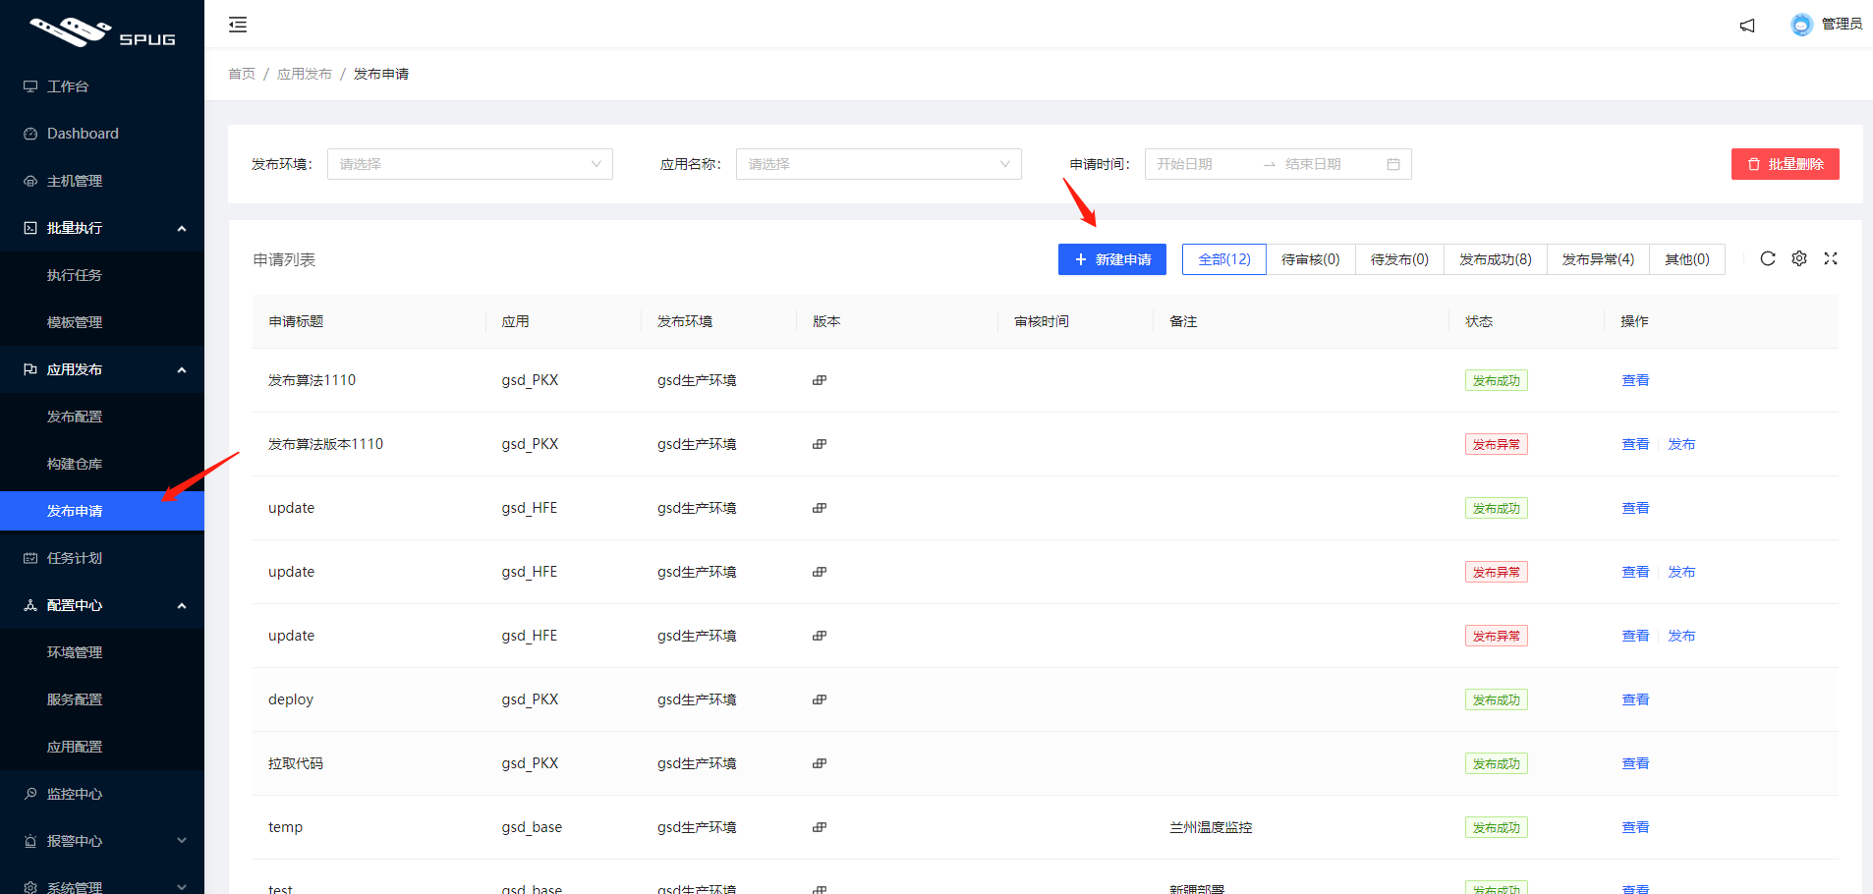
Task: Collapse the 配置中心 menu group
Action: click(x=102, y=605)
